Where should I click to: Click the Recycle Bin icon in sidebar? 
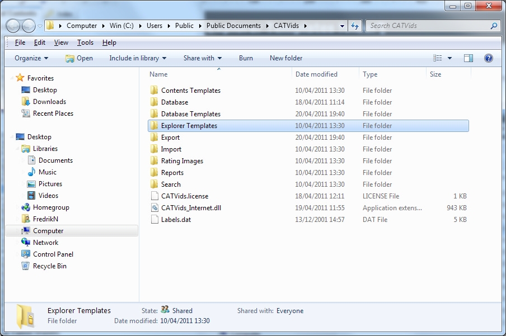26,266
